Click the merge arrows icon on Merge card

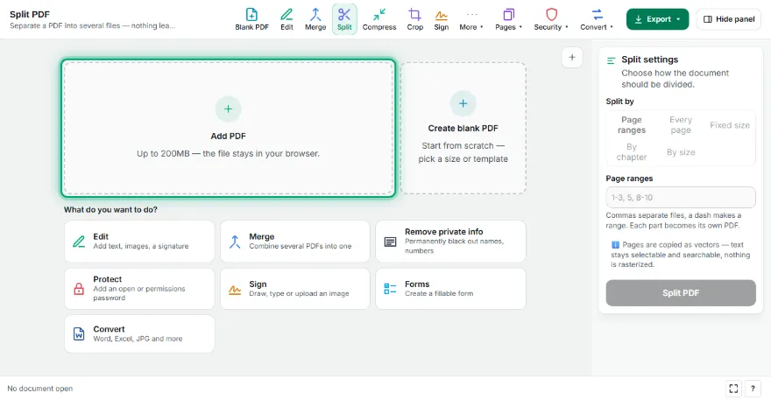pyautogui.click(x=235, y=242)
